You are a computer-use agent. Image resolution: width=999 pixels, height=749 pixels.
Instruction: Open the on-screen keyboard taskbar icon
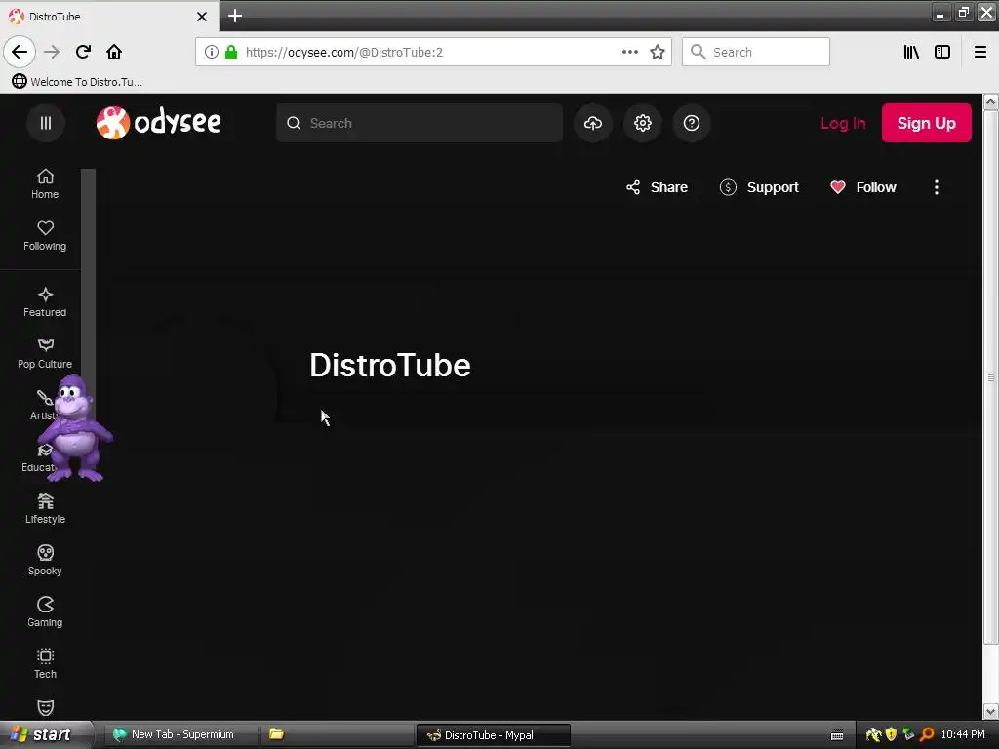click(837, 735)
